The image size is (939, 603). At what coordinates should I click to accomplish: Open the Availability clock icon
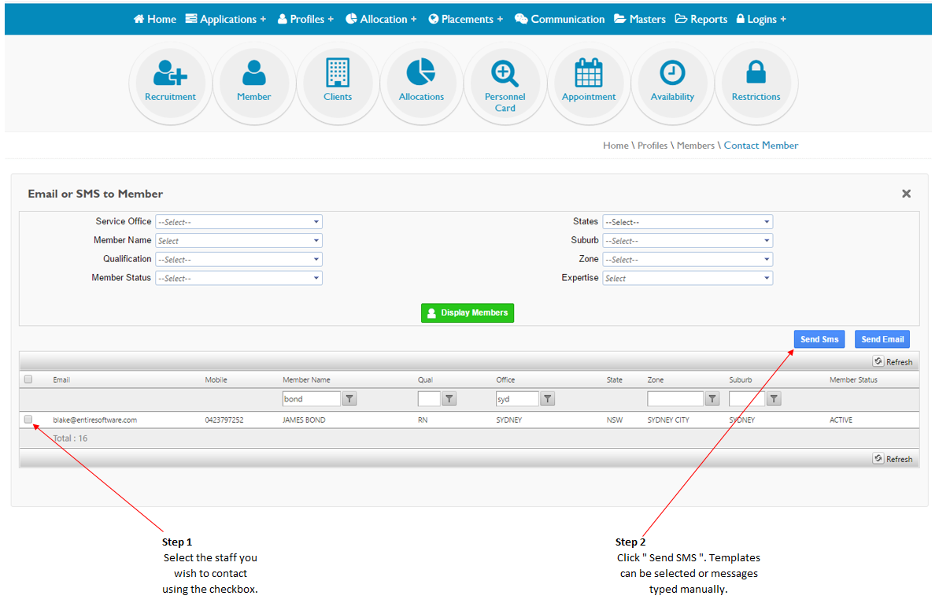click(x=672, y=83)
